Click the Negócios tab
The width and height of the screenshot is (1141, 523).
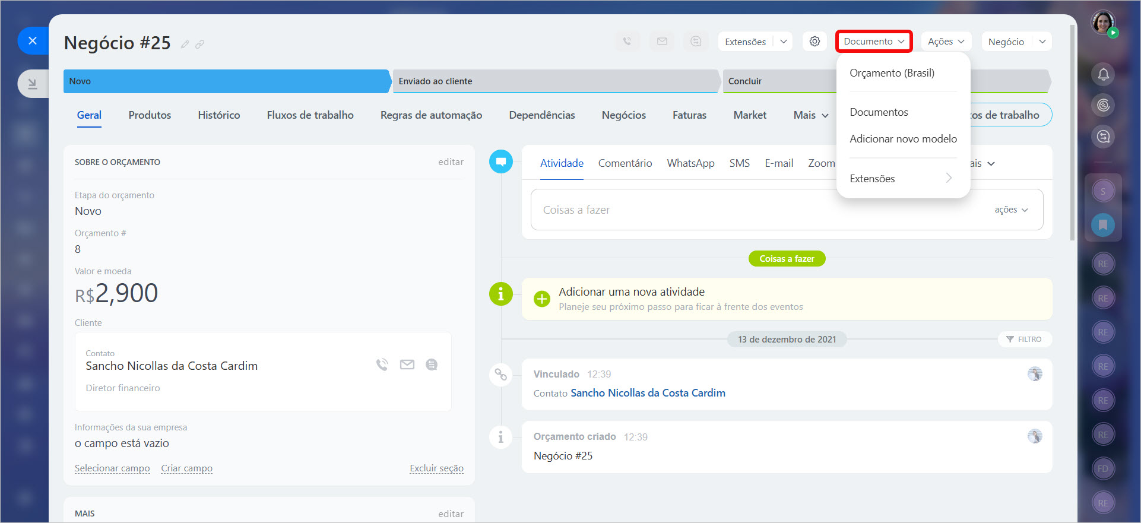coord(623,115)
